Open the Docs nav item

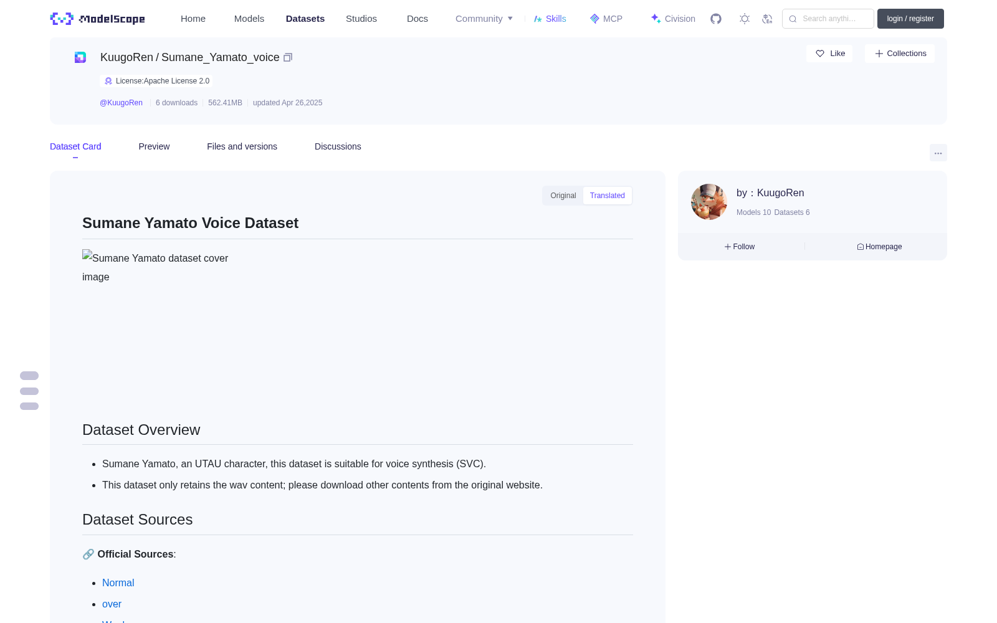click(x=417, y=19)
